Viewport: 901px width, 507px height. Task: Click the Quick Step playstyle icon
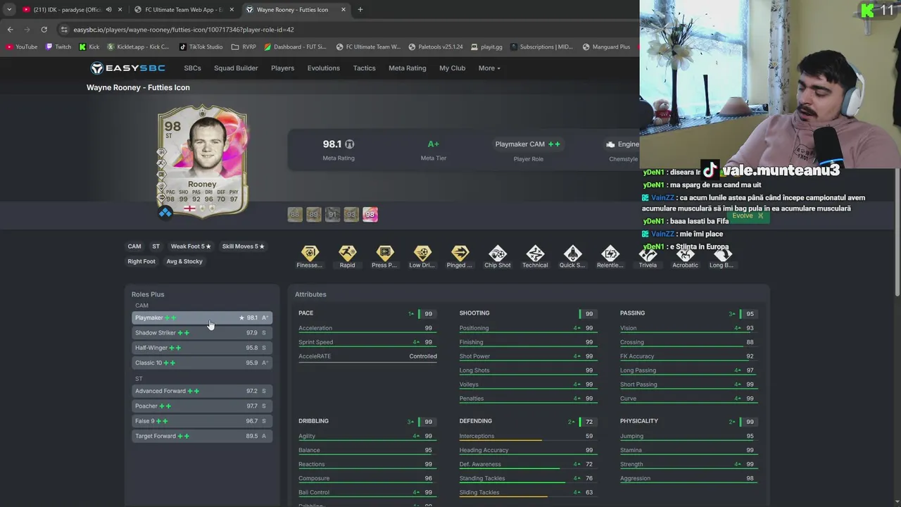coord(572,253)
